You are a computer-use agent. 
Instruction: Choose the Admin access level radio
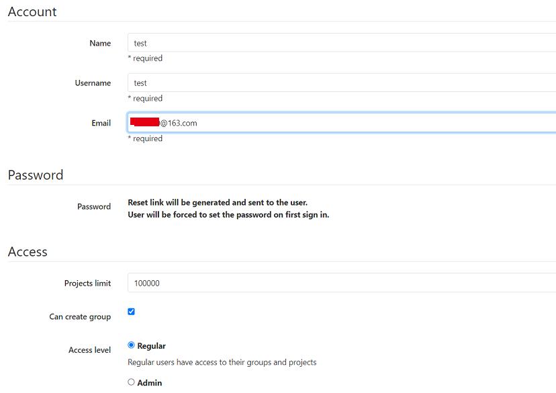tap(131, 382)
